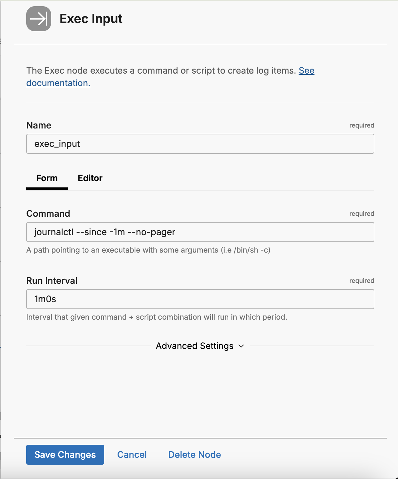The width and height of the screenshot is (398, 479).
Task: Select the Form tab
Action: 47,178
